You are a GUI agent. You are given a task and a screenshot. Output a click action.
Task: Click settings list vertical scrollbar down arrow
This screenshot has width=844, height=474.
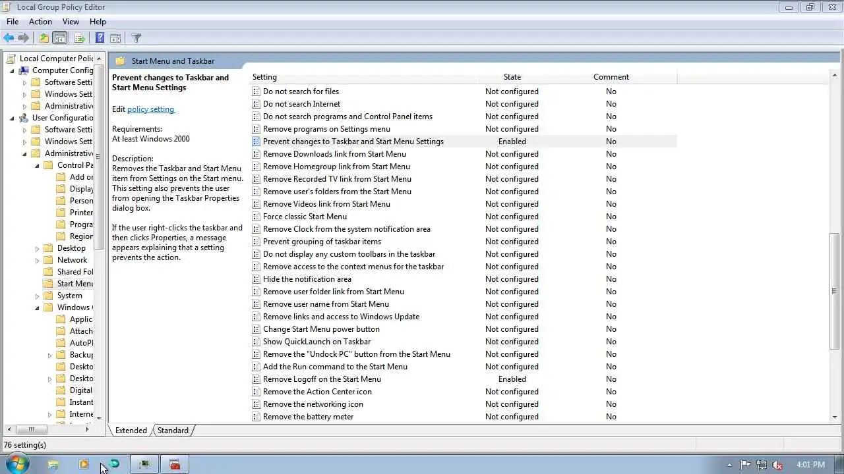click(x=835, y=417)
